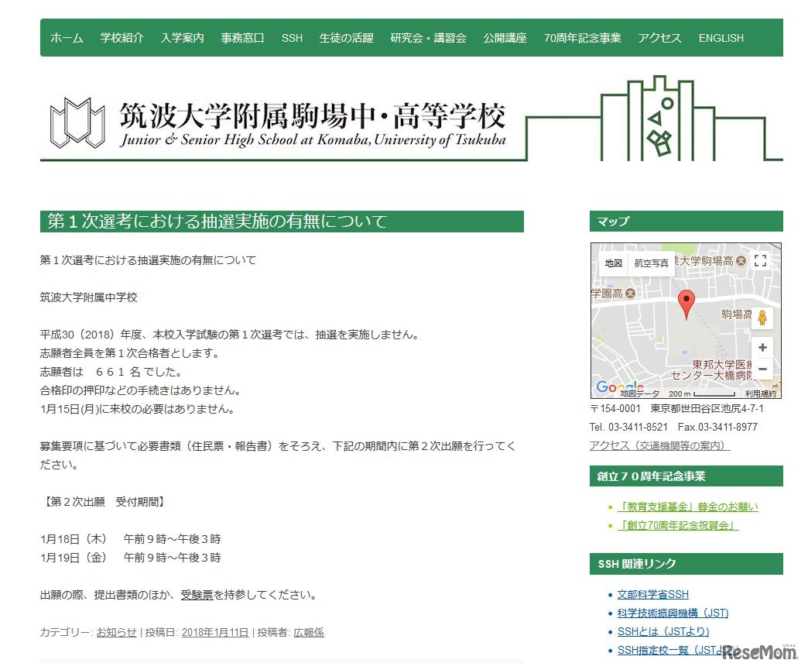Viewport: 808px width, 670px height.
Task: Open 科学技術振興機構（JST）link
Action: click(x=673, y=613)
